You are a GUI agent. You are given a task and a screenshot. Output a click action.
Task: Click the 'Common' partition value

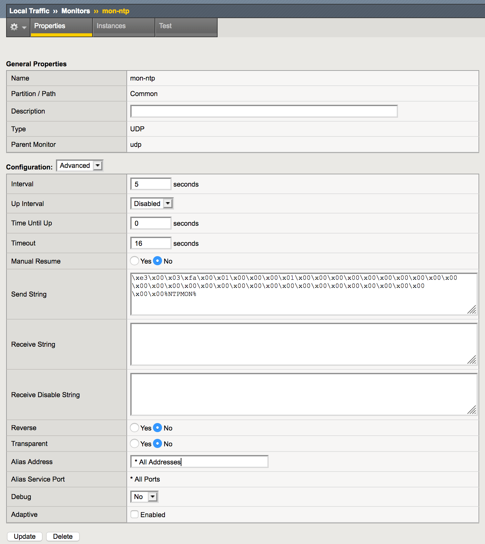tap(144, 94)
